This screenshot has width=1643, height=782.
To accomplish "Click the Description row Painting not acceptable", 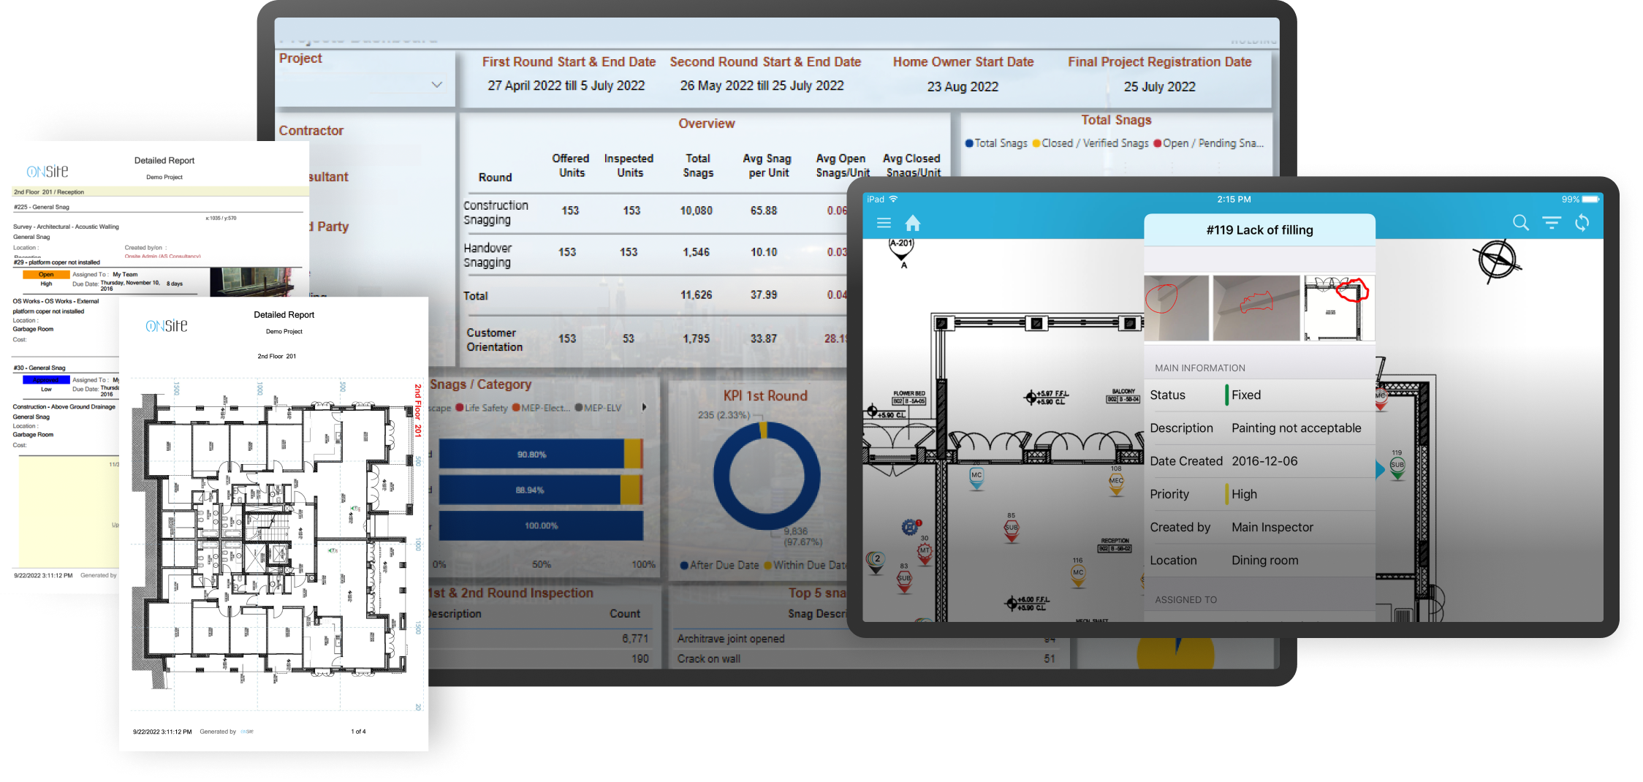I will [x=1259, y=428].
